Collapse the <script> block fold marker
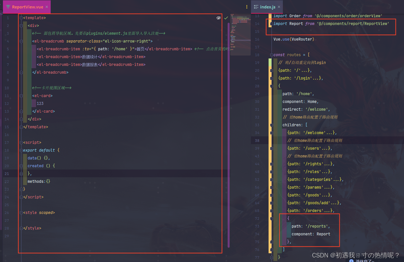 click(21, 143)
